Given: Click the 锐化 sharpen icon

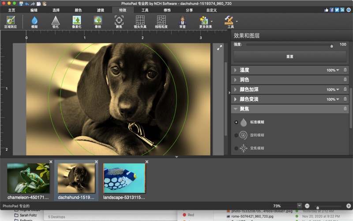Looking at the screenshot, I should (55, 21).
